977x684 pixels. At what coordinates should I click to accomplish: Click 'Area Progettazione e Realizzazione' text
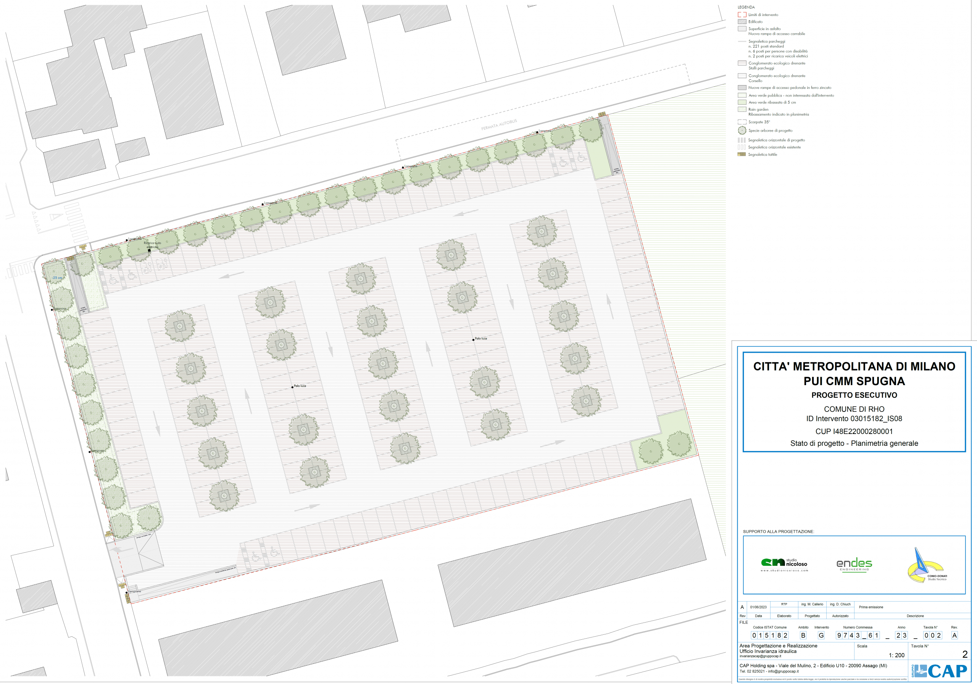(778, 646)
